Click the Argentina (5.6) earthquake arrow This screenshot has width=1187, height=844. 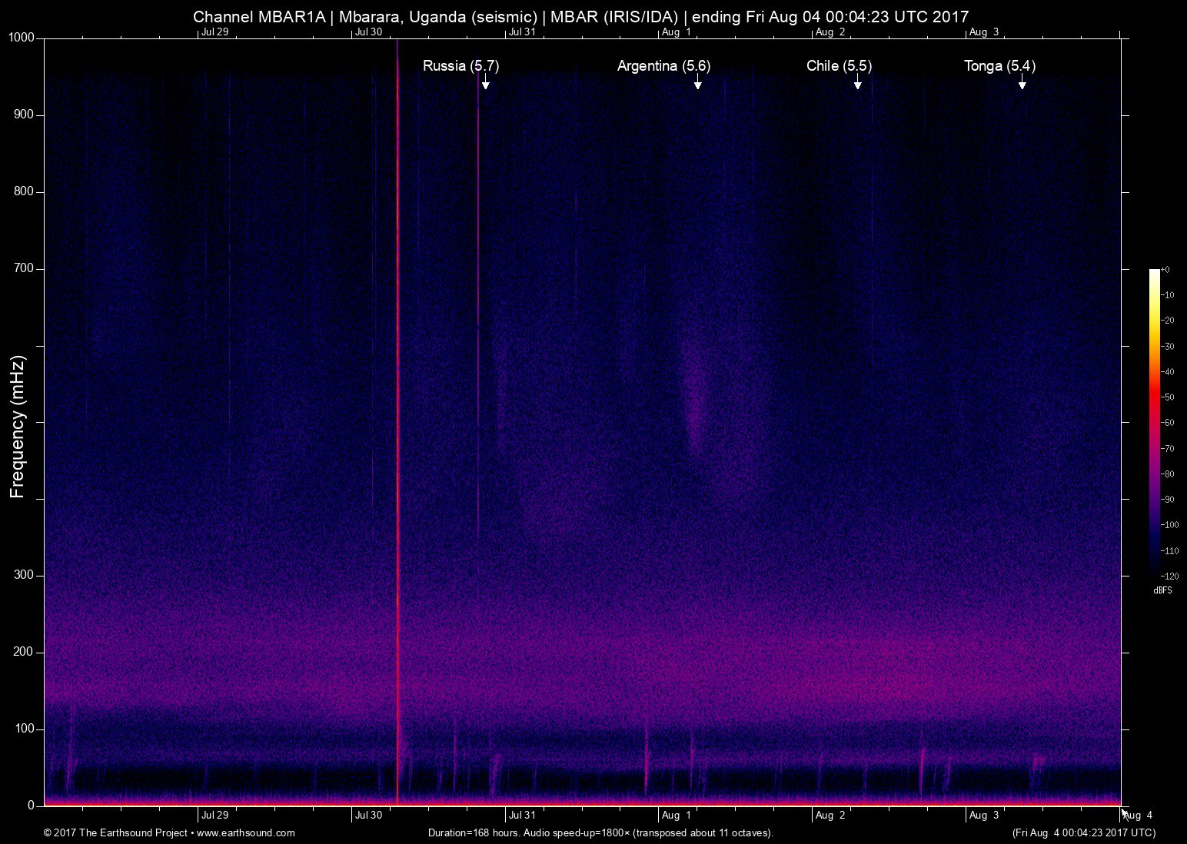tap(698, 85)
